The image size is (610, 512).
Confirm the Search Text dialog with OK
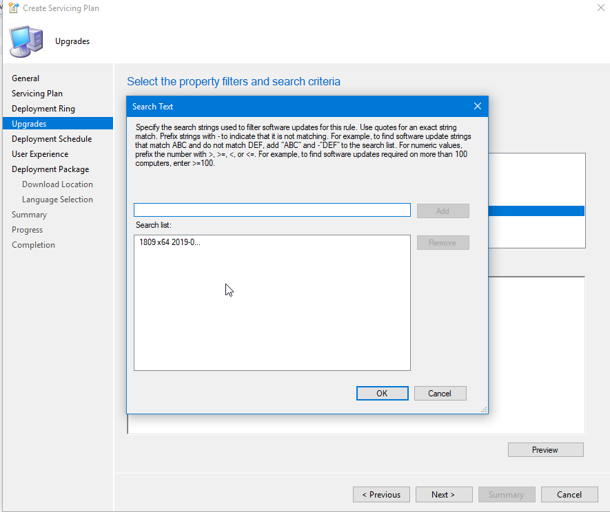click(382, 393)
